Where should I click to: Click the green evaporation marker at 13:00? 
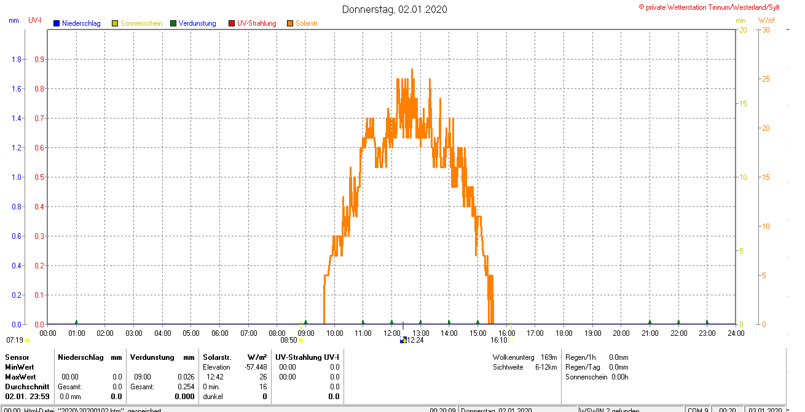(x=420, y=322)
